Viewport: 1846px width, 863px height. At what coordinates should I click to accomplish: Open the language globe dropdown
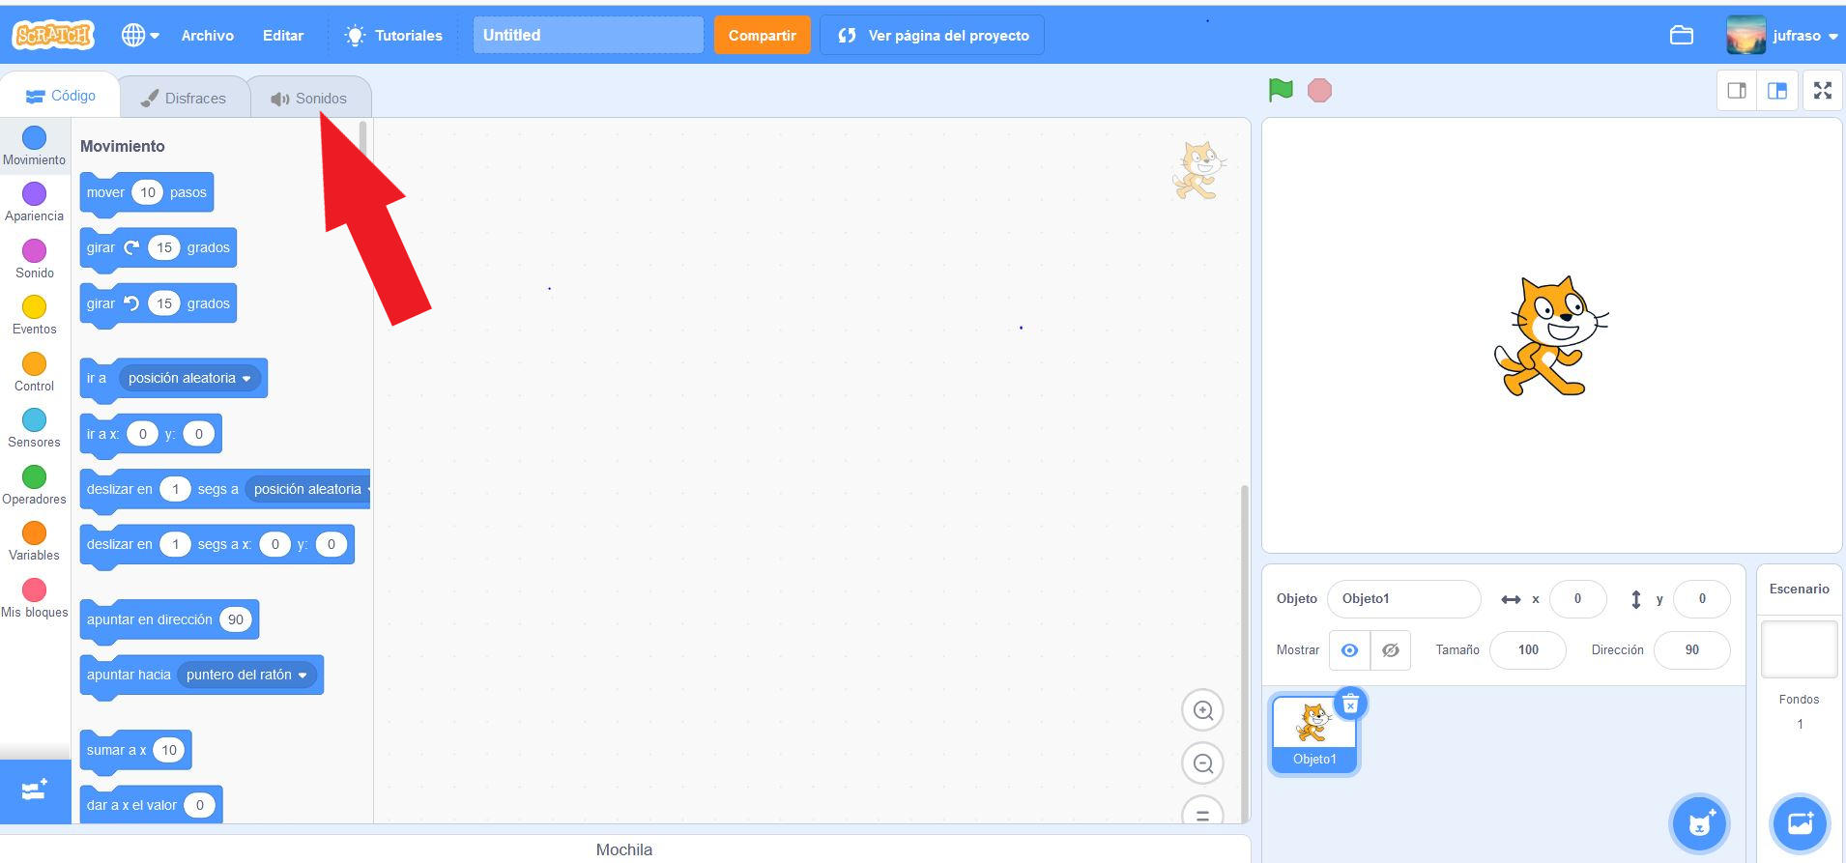pos(140,36)
